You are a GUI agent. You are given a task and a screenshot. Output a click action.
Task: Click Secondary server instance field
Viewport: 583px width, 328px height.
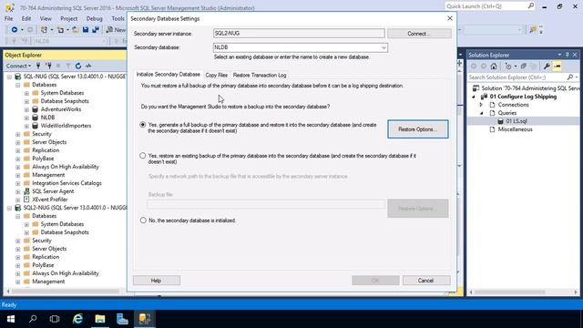click(x=299, y=34)
